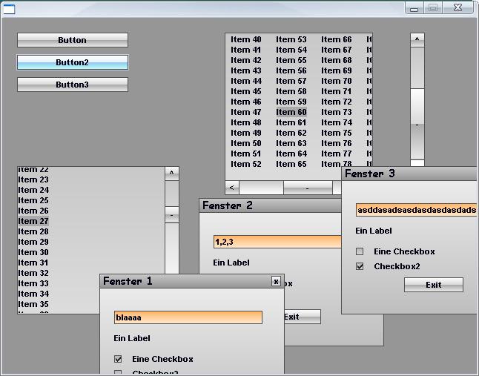Select Item 60 in the multi-column list
Screen dimensions: 479x376
point(291,112)
